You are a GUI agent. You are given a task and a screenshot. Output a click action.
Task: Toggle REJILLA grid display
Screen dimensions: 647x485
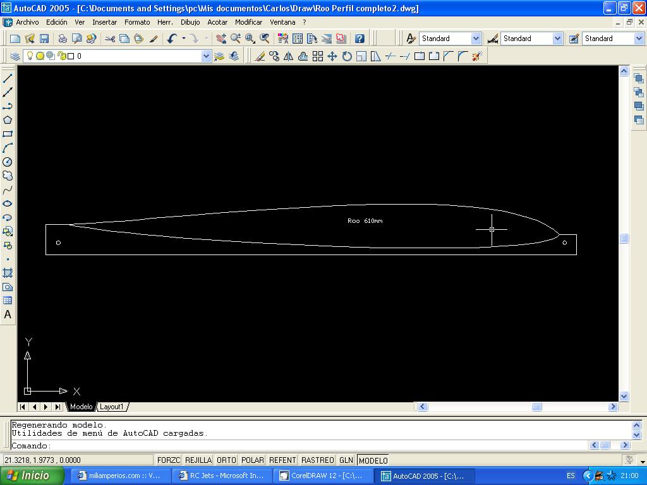point(198,460)
